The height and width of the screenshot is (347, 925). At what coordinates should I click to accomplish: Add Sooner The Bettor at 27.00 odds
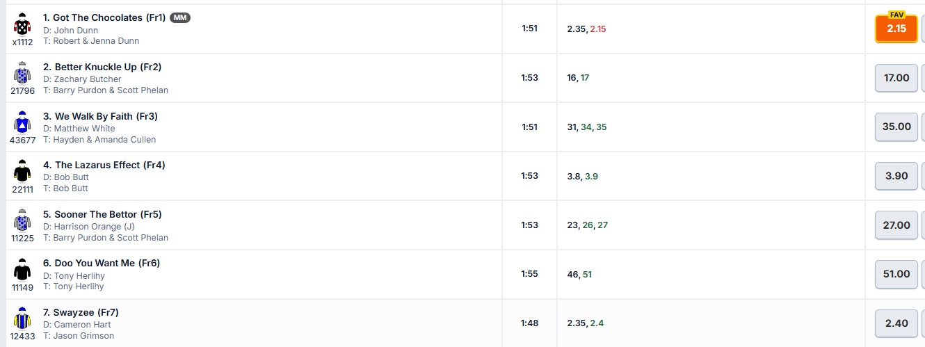pos(896,225)
